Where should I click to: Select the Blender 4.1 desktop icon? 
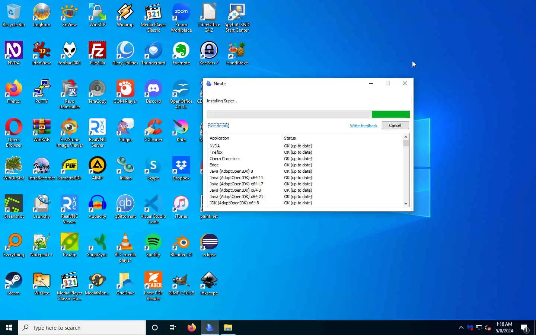[181, 245]
